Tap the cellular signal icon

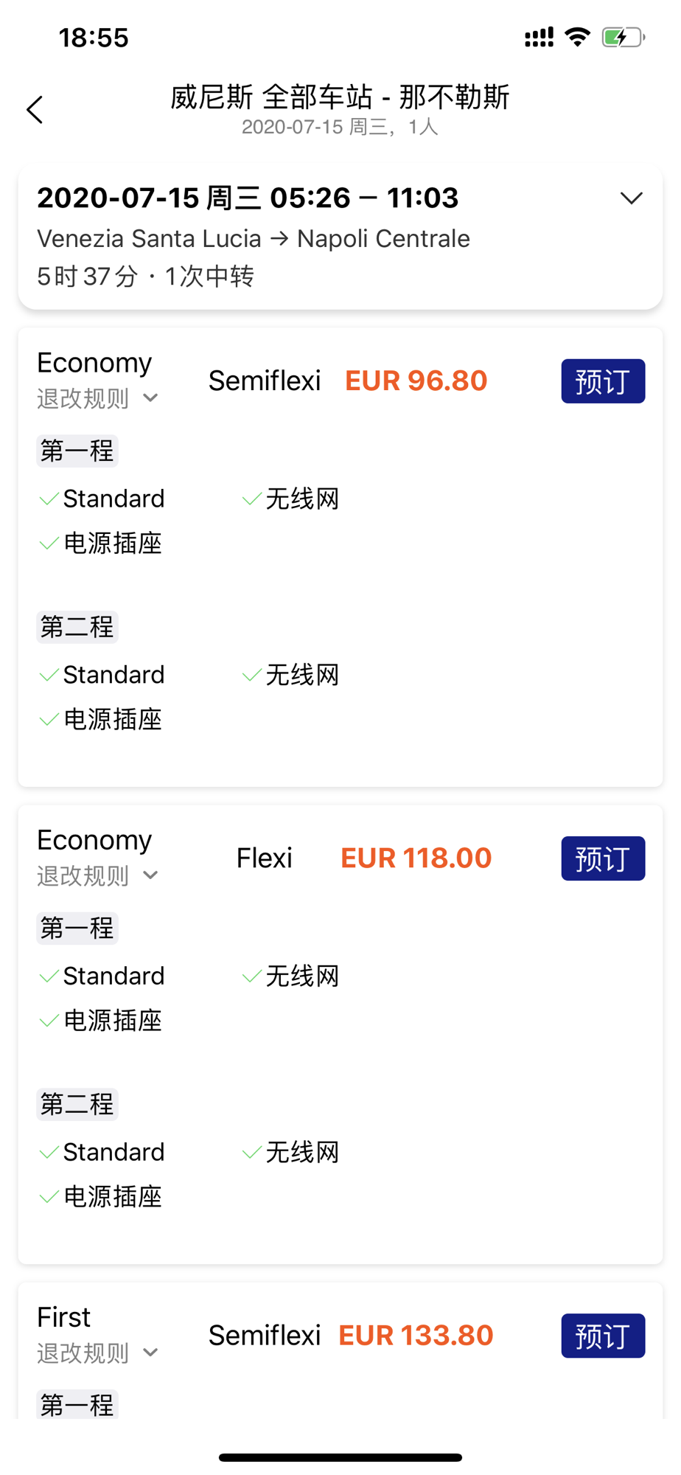(539, 37)
